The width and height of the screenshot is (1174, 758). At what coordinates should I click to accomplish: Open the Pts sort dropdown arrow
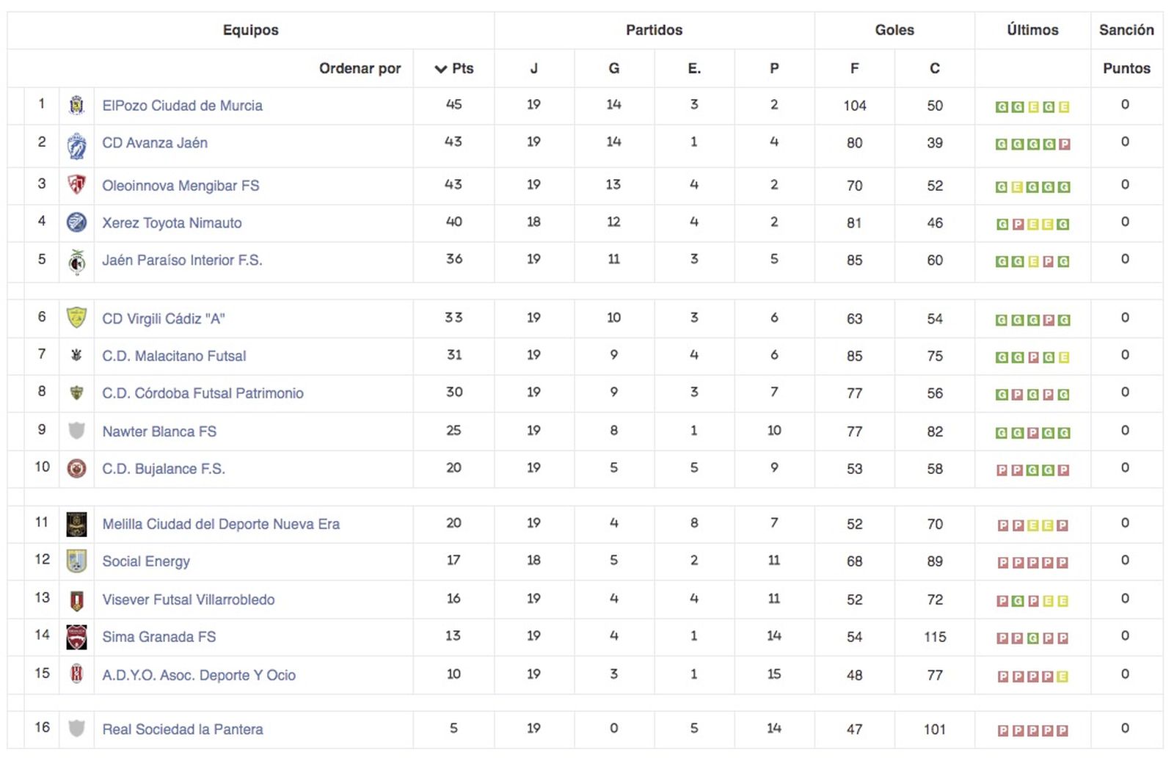coord(440,68)
